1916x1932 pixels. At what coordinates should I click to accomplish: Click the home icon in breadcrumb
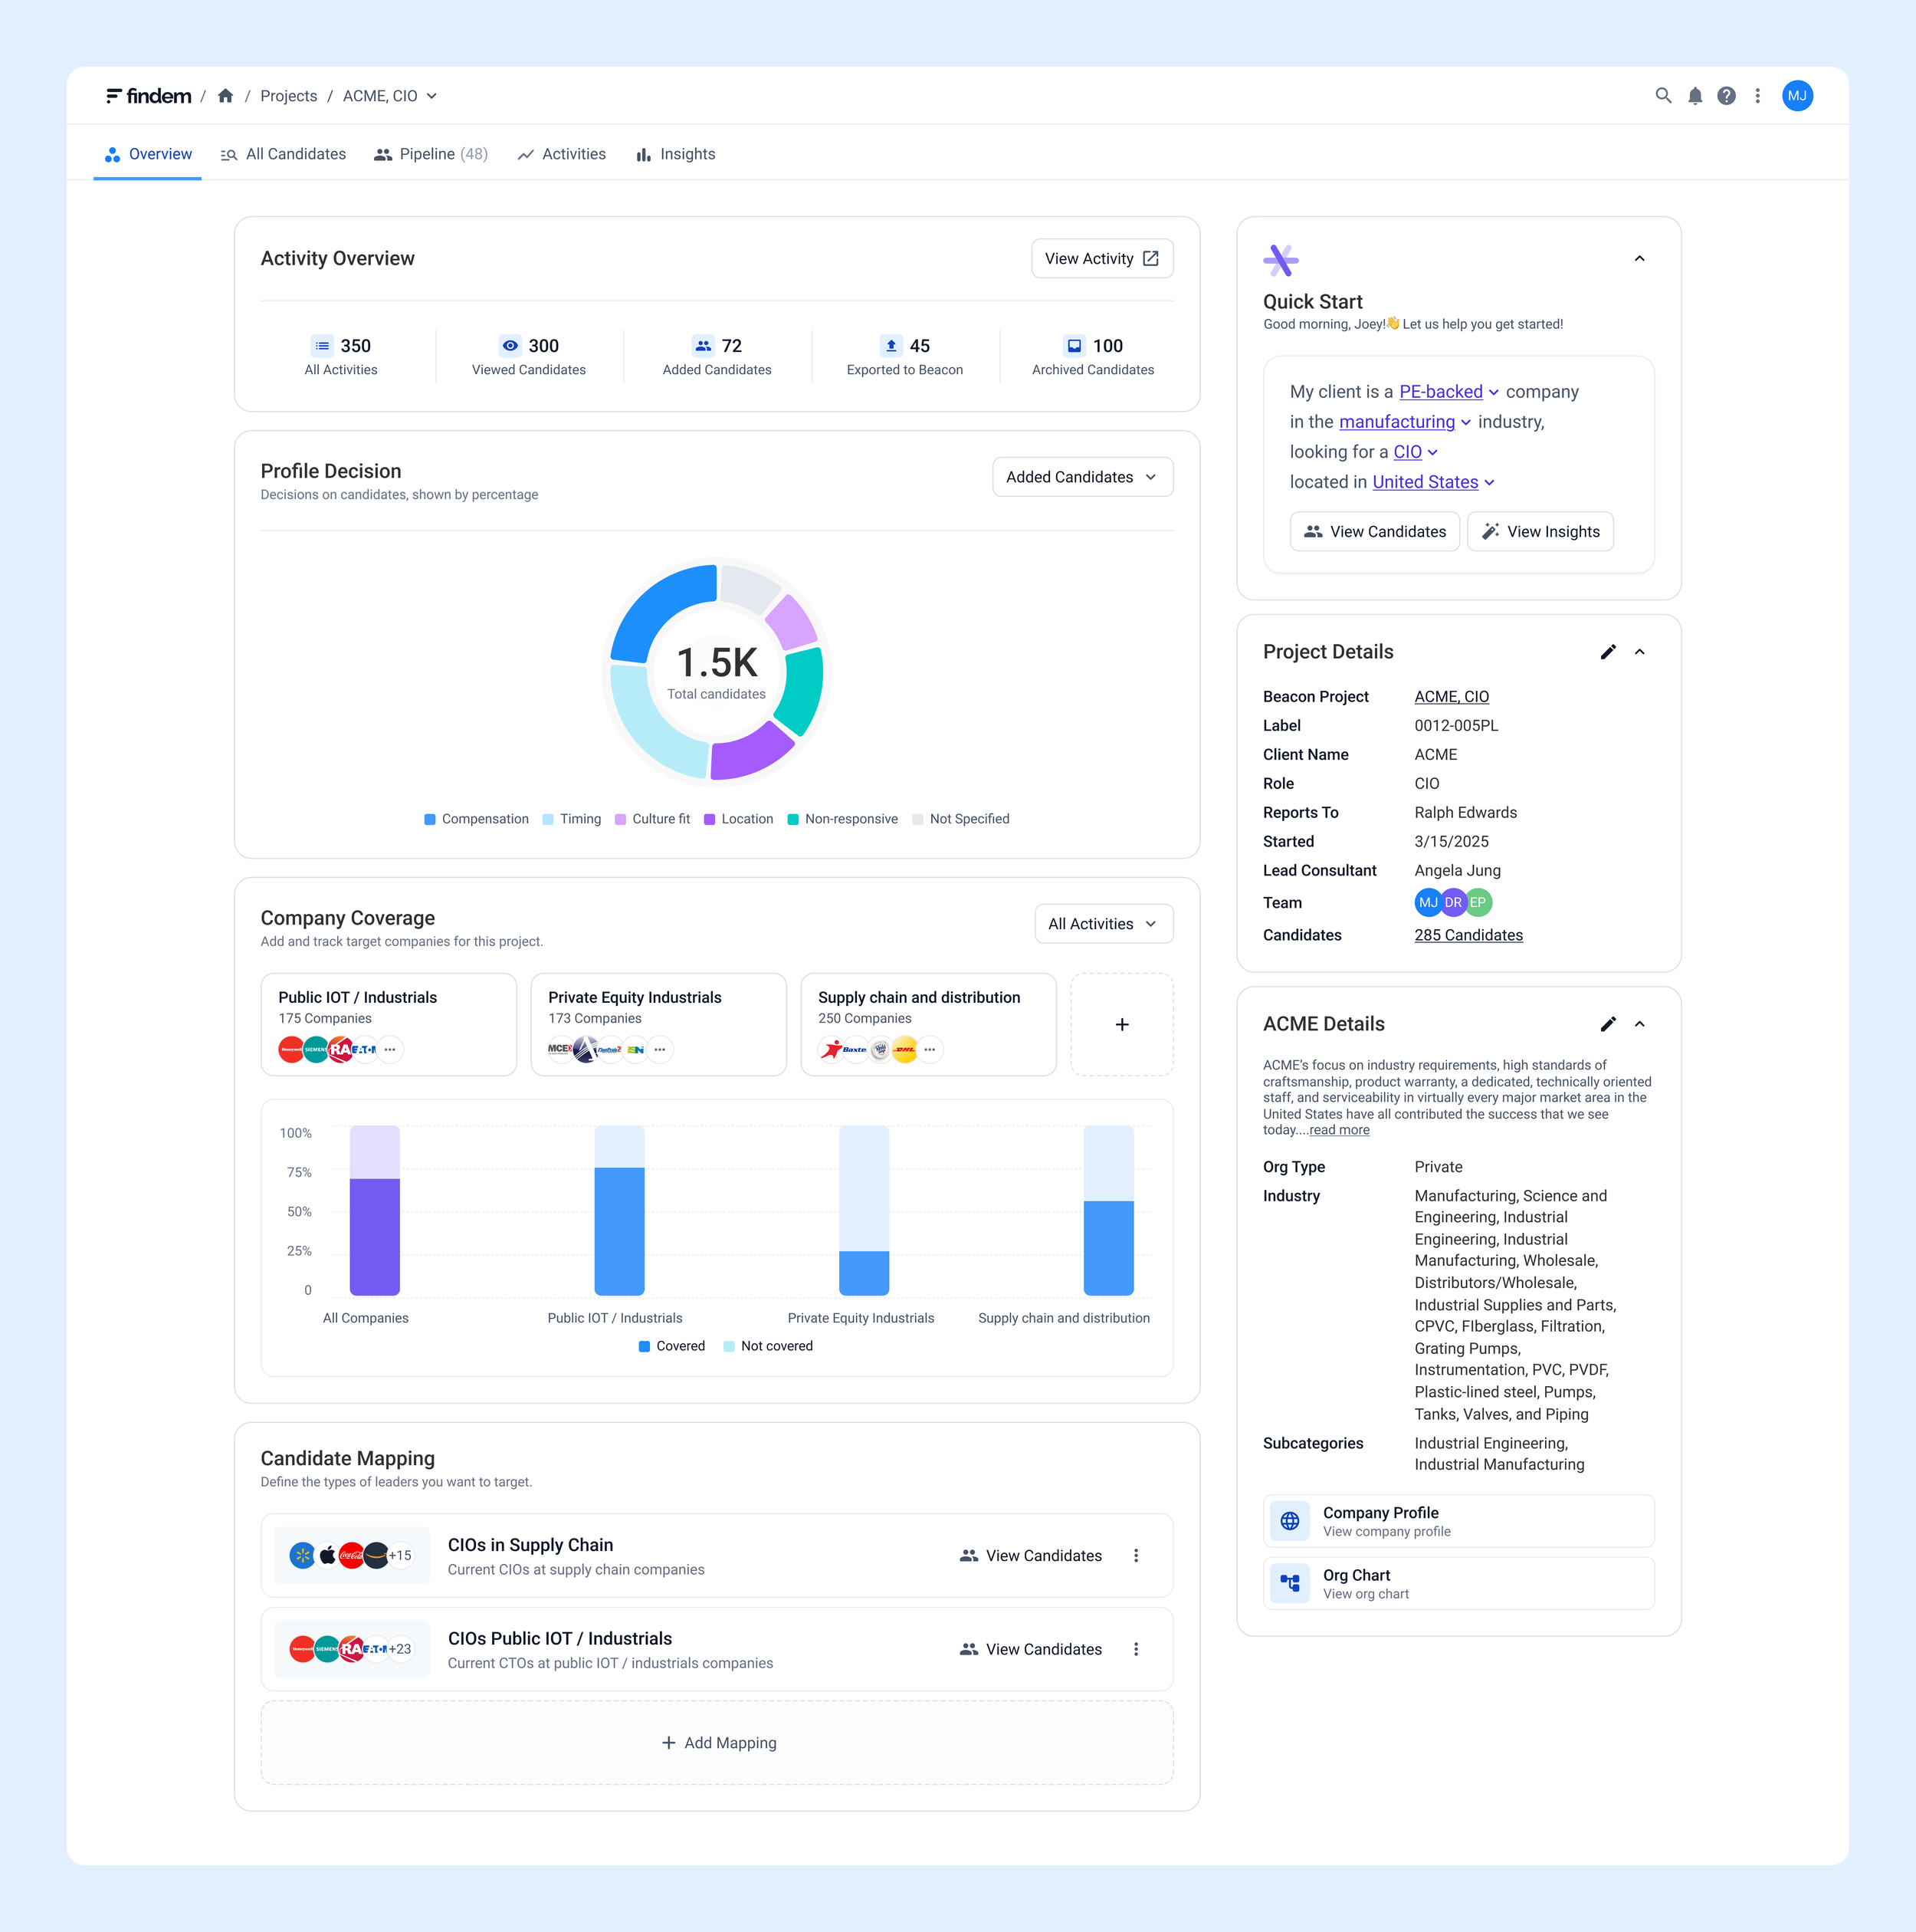(226, 96)
